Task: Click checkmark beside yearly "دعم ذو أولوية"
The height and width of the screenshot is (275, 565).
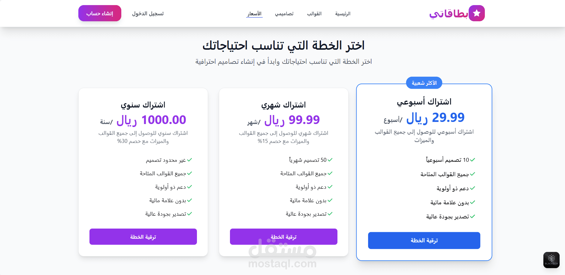Action: [189, 187]
